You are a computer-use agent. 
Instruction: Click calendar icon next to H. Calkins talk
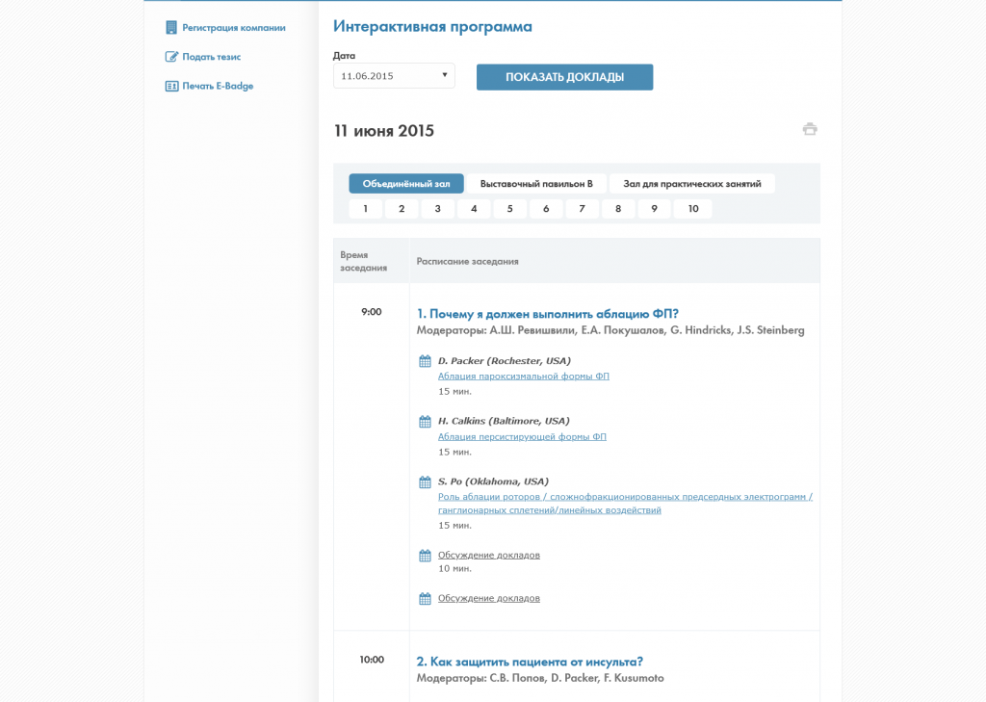pos(425,422)
